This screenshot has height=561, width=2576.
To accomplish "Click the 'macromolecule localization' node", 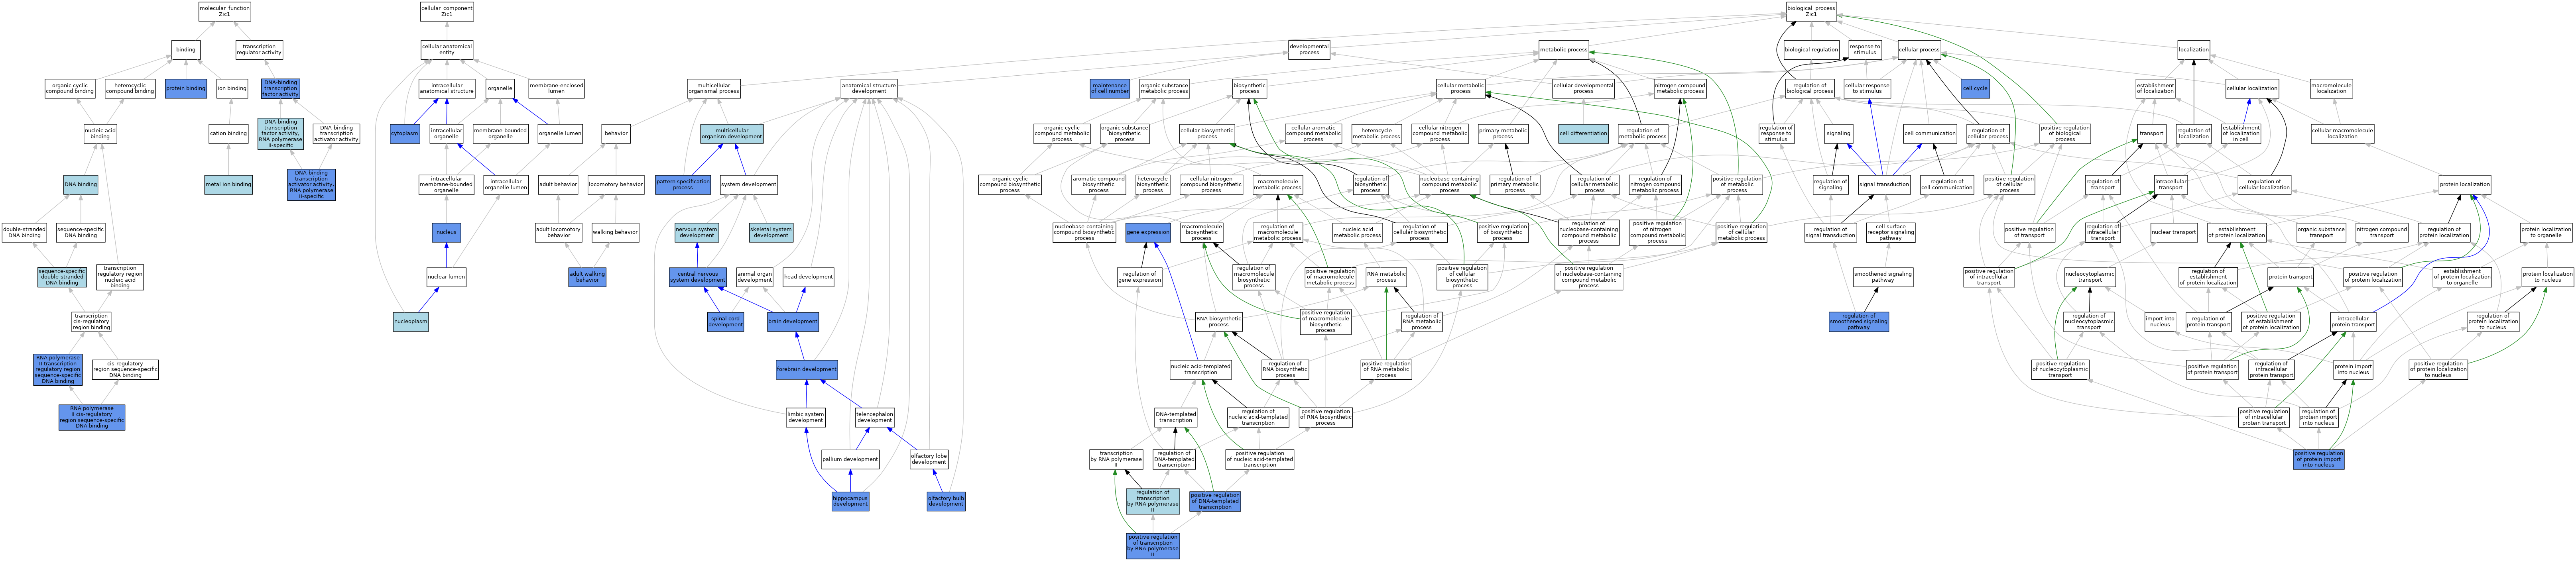I will coord(2331,88).
